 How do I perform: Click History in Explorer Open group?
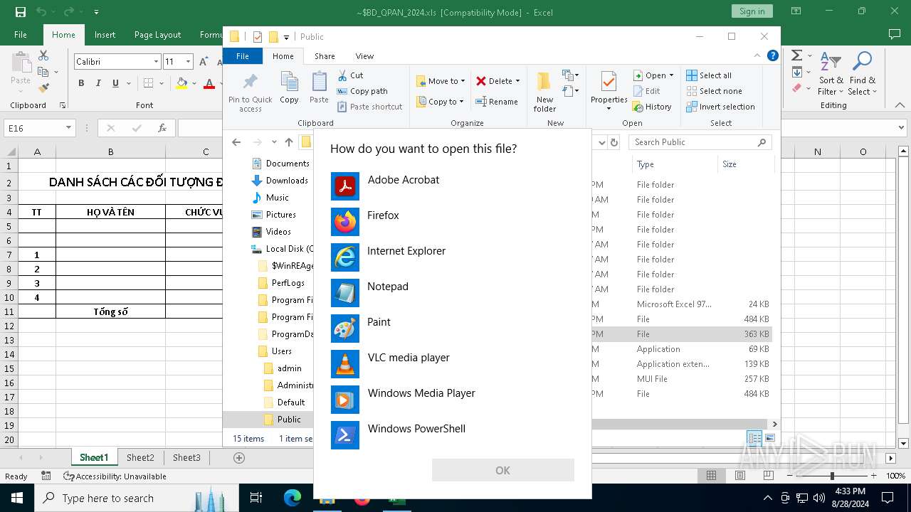(x=652, y=107)
